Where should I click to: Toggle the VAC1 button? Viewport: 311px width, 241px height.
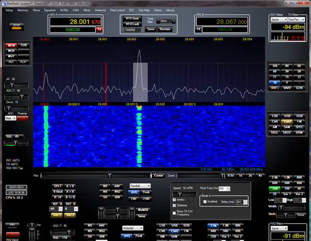pos(57,215)
